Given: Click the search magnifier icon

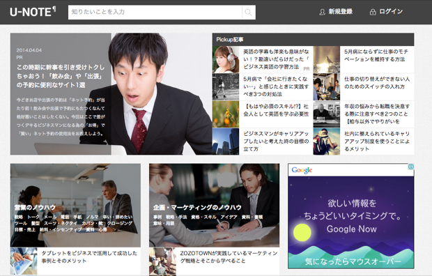Looking at the screenshot, I should click(x=248, y=12).
